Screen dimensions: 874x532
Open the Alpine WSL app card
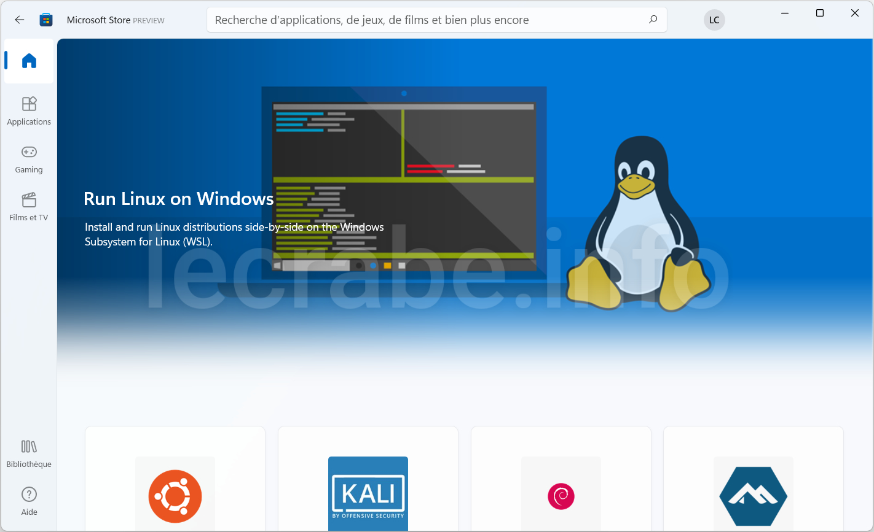pos(754,479)
